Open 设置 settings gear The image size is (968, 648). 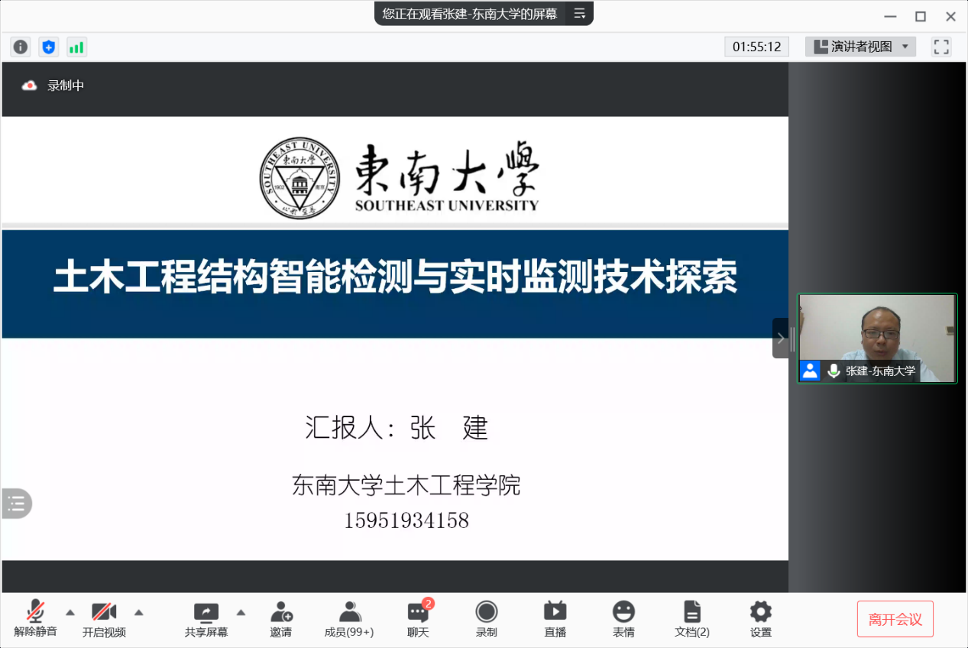click(x=760, y=619)
